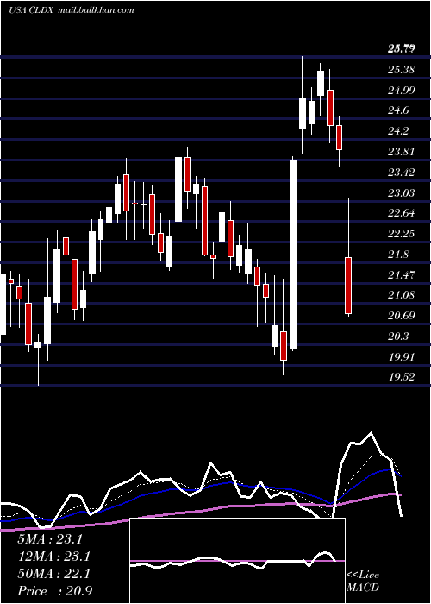This screenshot has width=431, height=604.
Task: Select the 19.52 price axis label
Action: [x=401, y=377]
